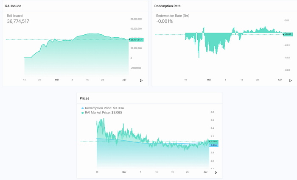Click the Mar label on RAI Issued axis
The image size is (297, 180).
point(57,80)
